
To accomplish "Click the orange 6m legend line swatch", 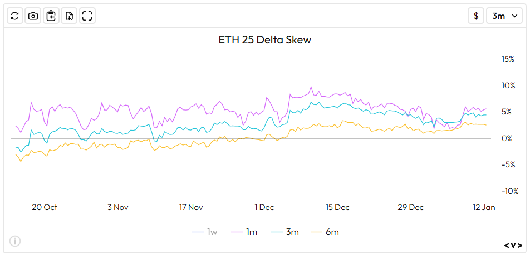I will pyautogui.click(x=317, y=232).
